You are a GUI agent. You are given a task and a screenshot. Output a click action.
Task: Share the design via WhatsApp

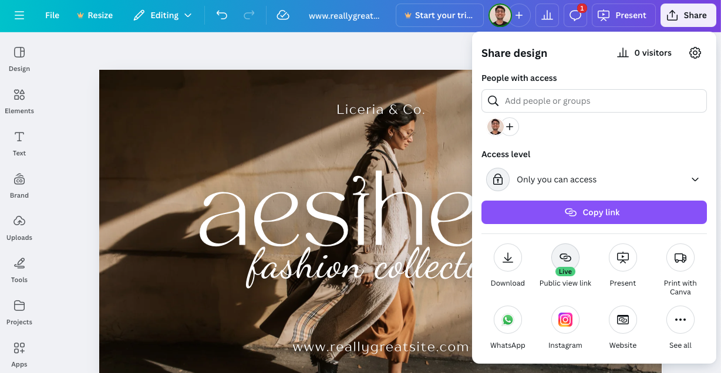(508, 320)
